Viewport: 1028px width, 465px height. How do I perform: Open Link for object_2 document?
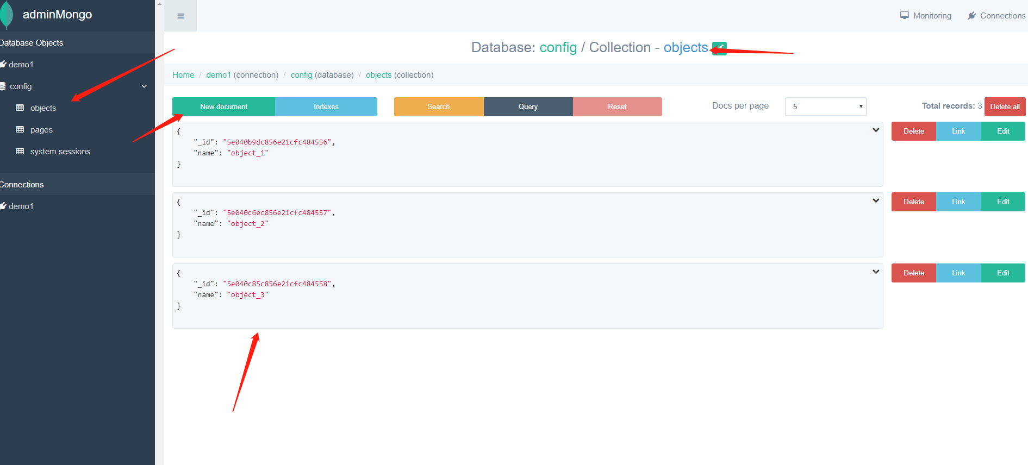point(958,202)
